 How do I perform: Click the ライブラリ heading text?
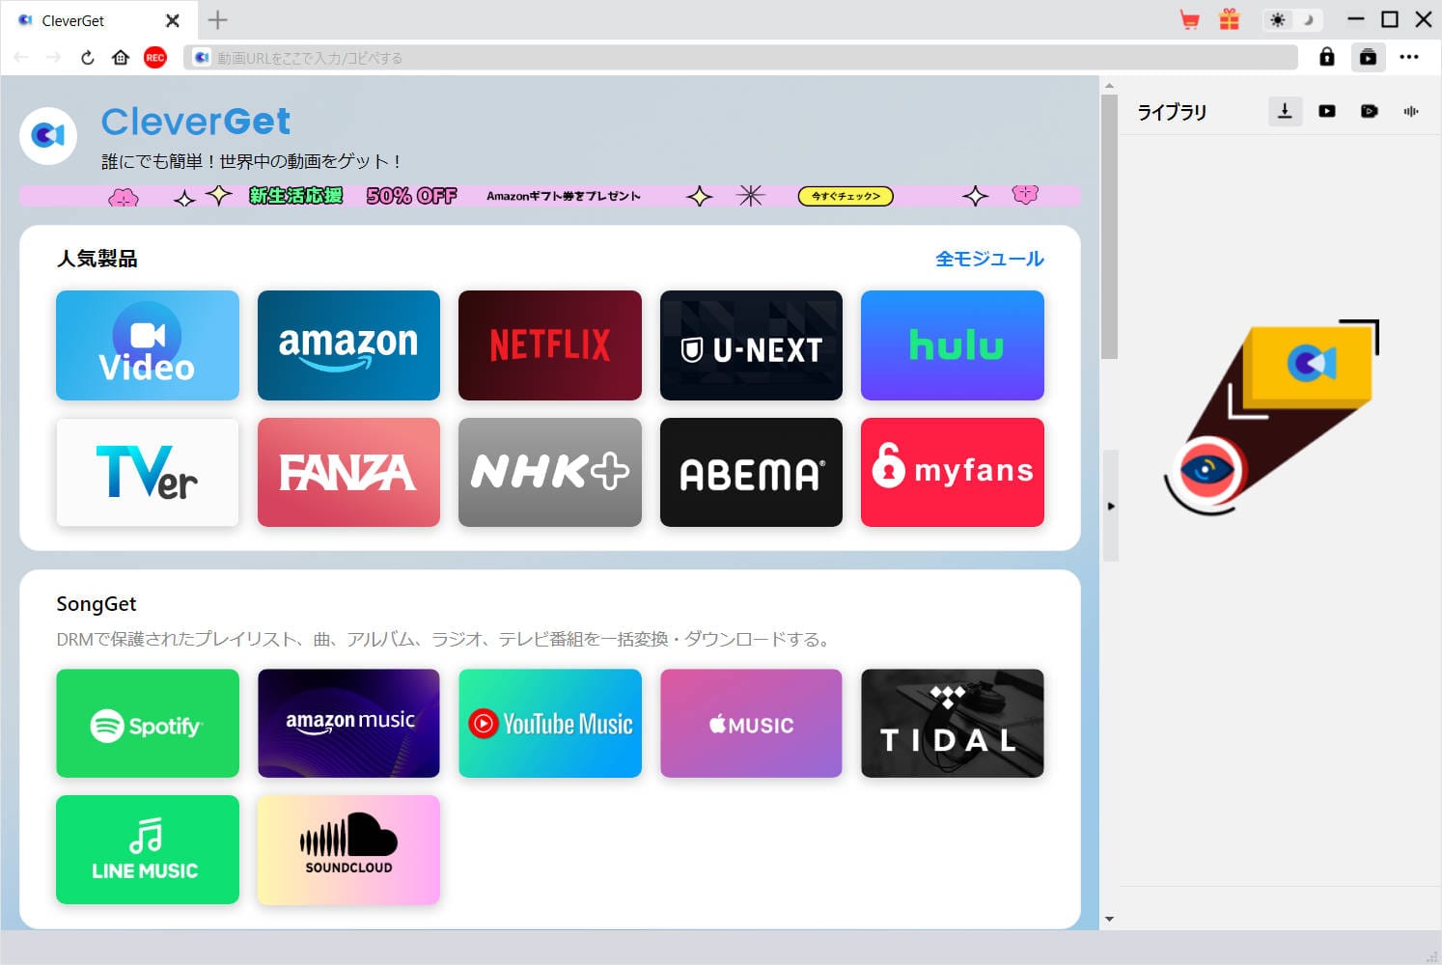pos(1172,112)
